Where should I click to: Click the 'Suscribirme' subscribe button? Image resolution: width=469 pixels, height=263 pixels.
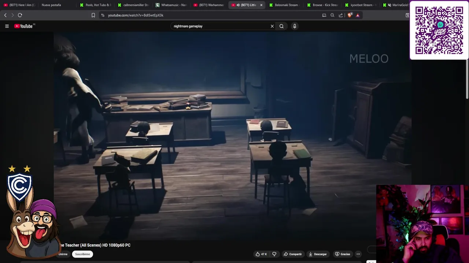click(x=82, y=254)
